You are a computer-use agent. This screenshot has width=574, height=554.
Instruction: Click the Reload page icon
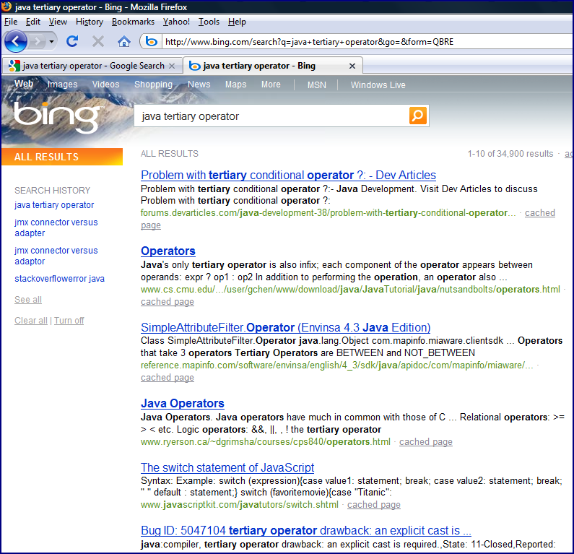pyautogui.click(x=72, y=41)
